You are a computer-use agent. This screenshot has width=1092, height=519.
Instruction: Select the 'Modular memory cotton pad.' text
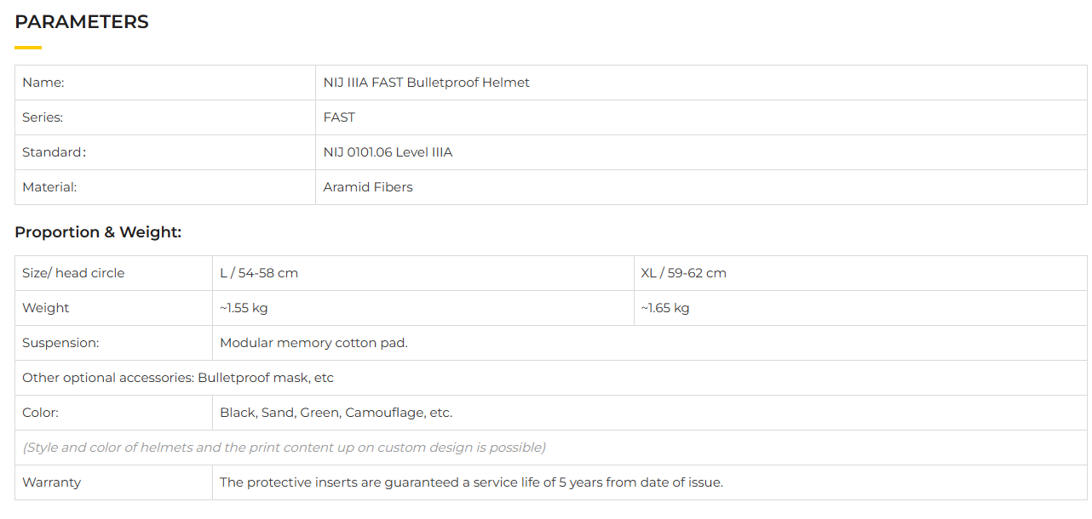pyautogui.click(x=313, y=343)
